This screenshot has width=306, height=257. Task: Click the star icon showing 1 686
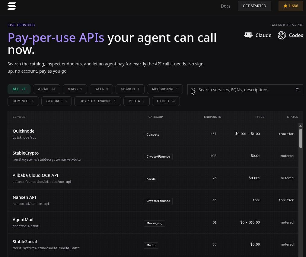point(285,6)
